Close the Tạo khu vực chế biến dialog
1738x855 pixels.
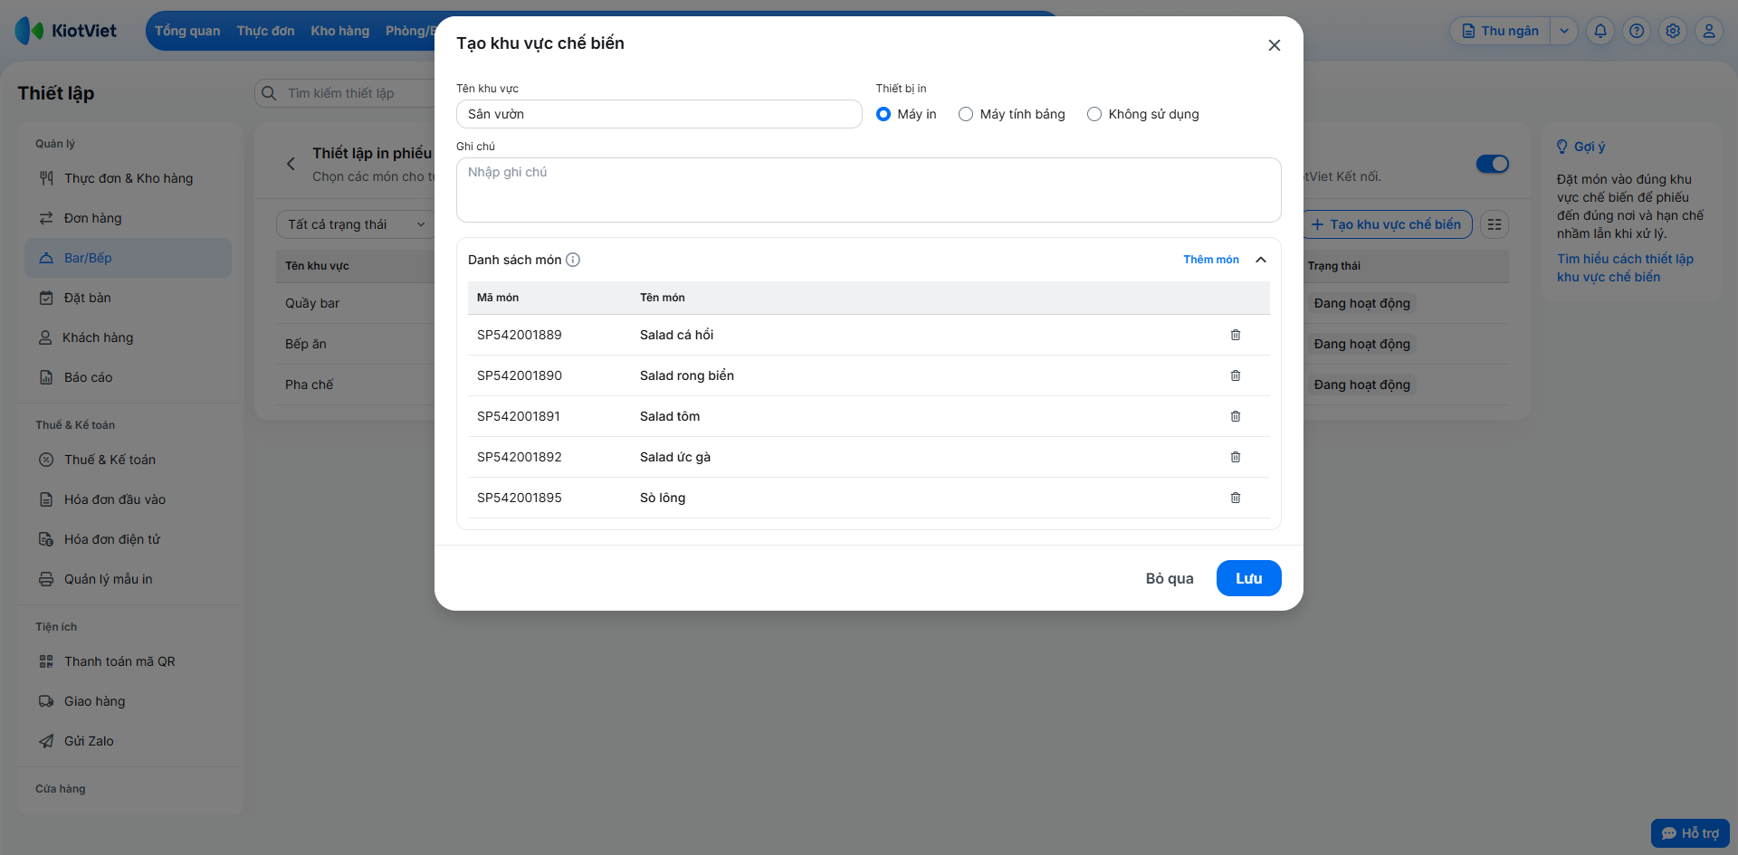click(x=1275, y=45)
